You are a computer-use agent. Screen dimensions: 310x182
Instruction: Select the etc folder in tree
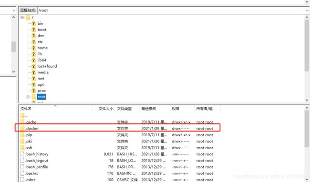[x=40, y=42]
